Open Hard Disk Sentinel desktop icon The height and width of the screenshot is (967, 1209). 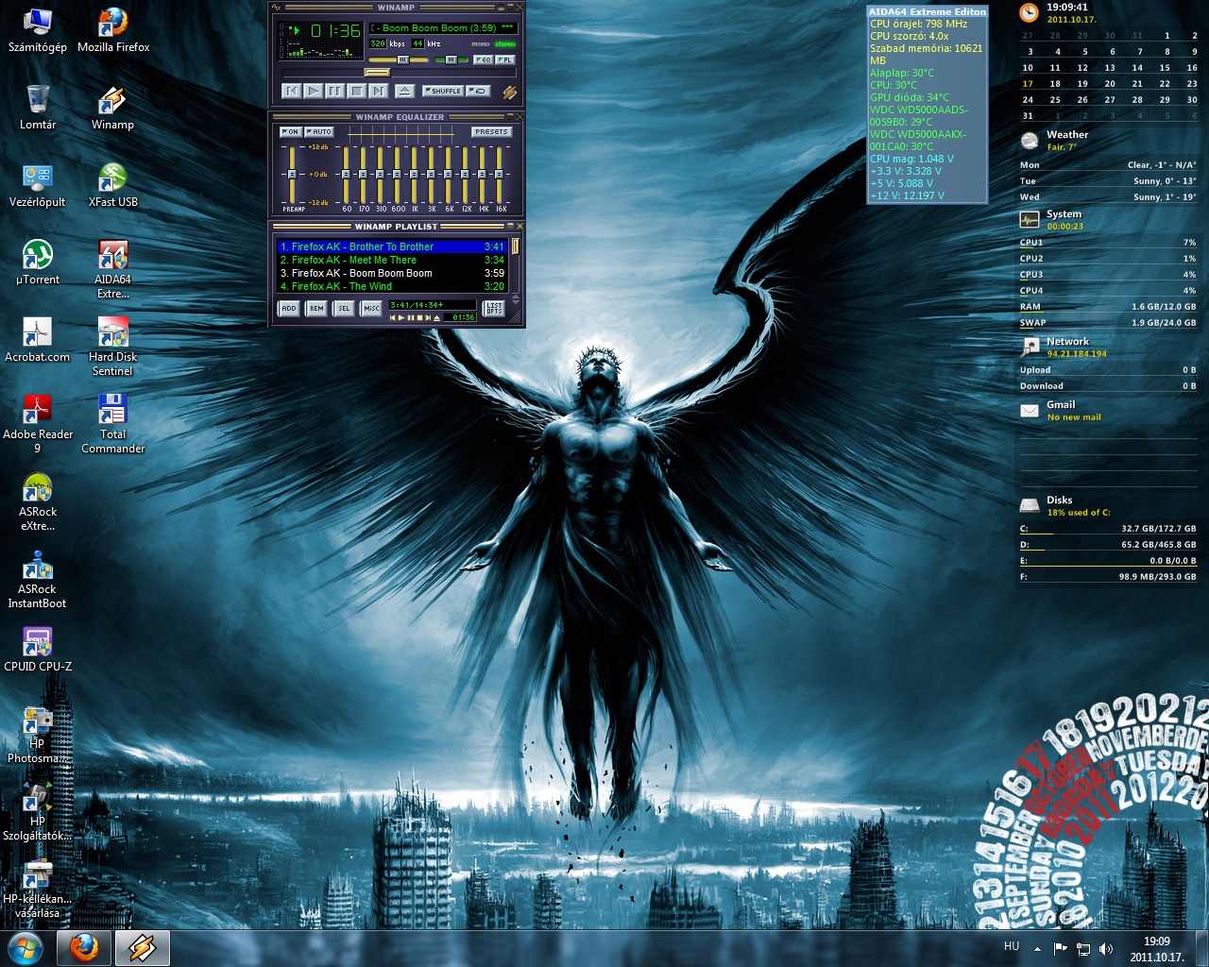tap(113, 347)
